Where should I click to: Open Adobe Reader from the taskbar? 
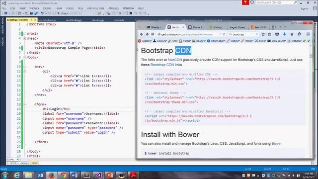pyautogui.click(x=133, y=175)
